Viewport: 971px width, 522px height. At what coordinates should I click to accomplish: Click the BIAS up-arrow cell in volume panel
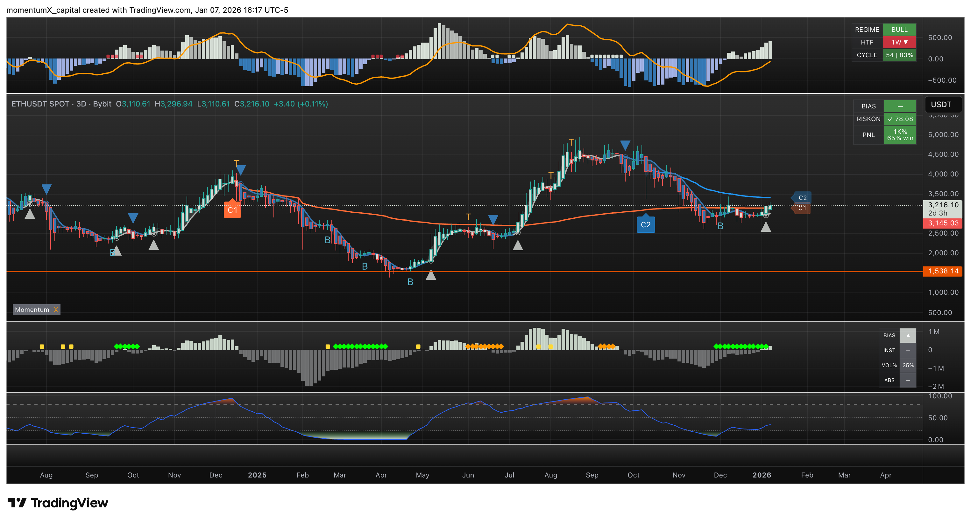pos(908,335)
